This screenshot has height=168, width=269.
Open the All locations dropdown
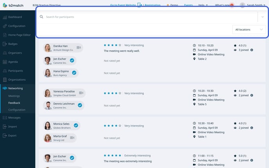click(249, 29)
